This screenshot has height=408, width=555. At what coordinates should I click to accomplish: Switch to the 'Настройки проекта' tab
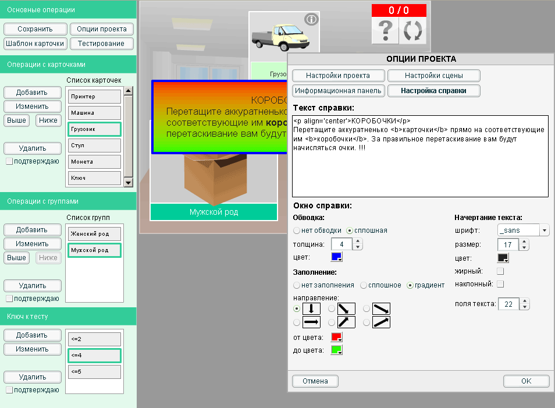pos(338,76)
